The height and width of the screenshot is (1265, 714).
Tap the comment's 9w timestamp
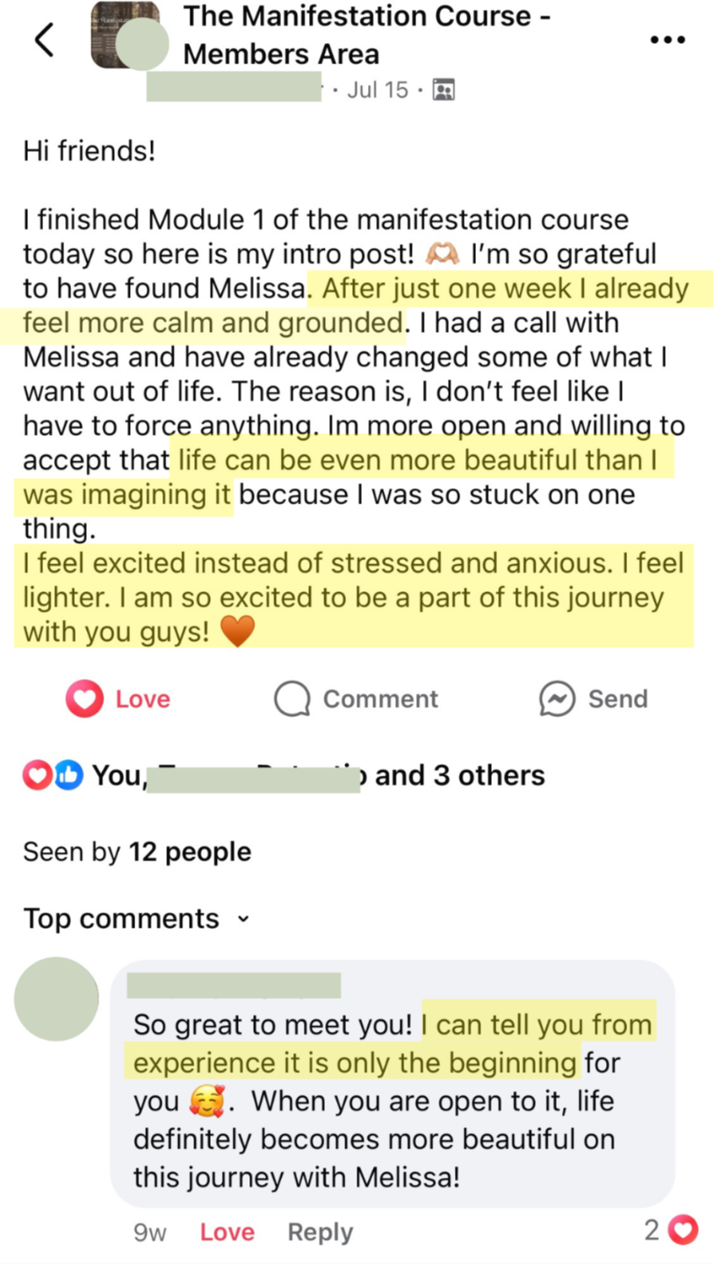(150, 1232)
